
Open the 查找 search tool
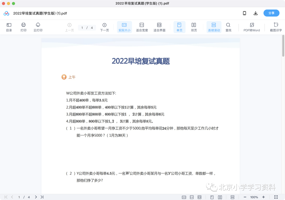[x=228, y=27]
